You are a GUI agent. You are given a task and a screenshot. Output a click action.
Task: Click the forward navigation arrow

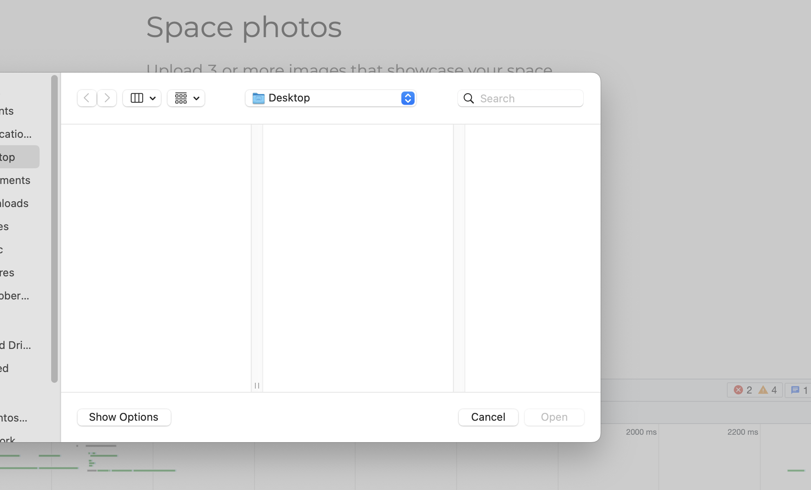(x=107, y=98)
